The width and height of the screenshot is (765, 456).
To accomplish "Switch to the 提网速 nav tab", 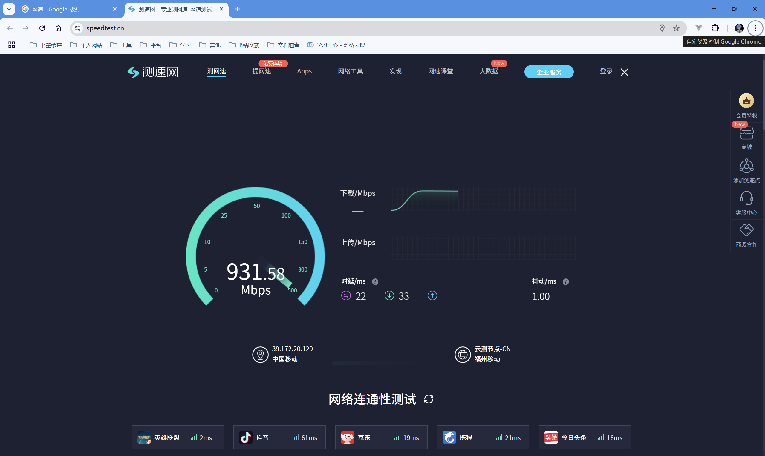I will 261,71.
